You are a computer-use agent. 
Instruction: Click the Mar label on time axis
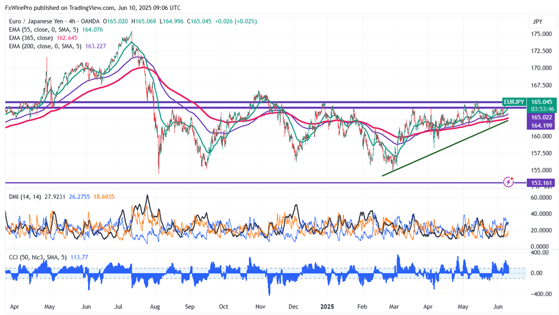[394, 307]
